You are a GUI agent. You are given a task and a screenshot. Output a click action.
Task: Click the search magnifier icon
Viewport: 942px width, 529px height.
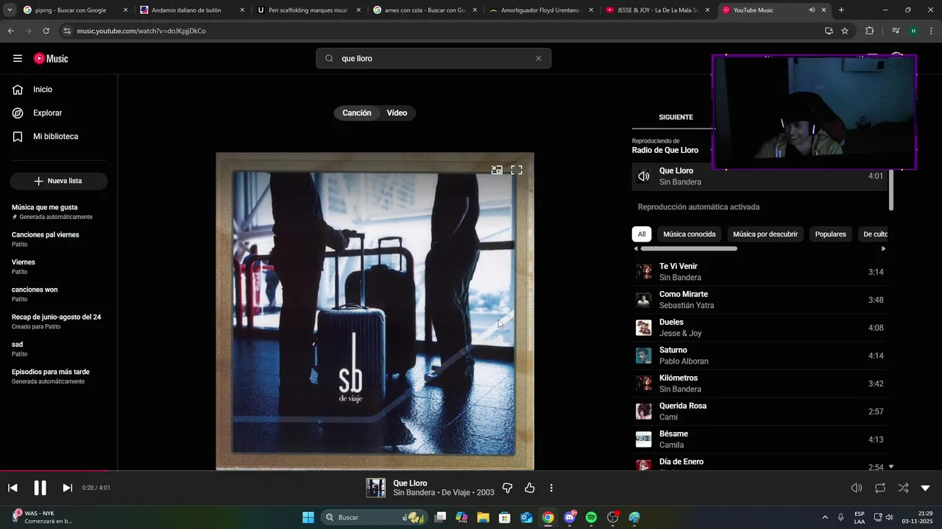pyautogui.click(x=329, y=59)
